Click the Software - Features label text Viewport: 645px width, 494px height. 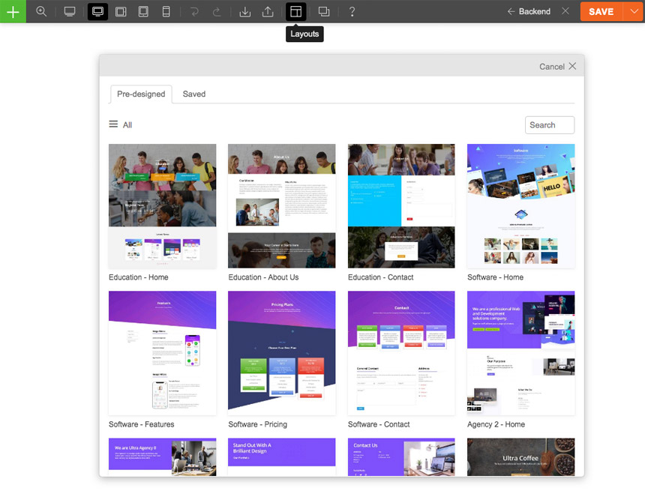click(x=141, y=424)
